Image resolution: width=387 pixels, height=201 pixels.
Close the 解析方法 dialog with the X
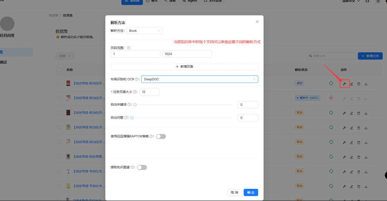pyautogui.click(x=257, y=22)
